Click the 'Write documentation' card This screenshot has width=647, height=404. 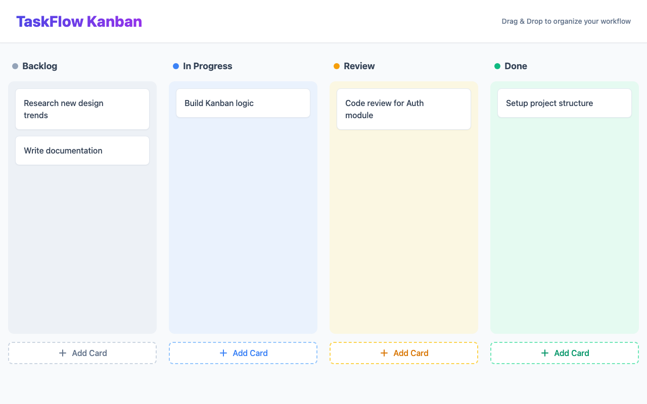pyautogui.click(x=82, y=150)
